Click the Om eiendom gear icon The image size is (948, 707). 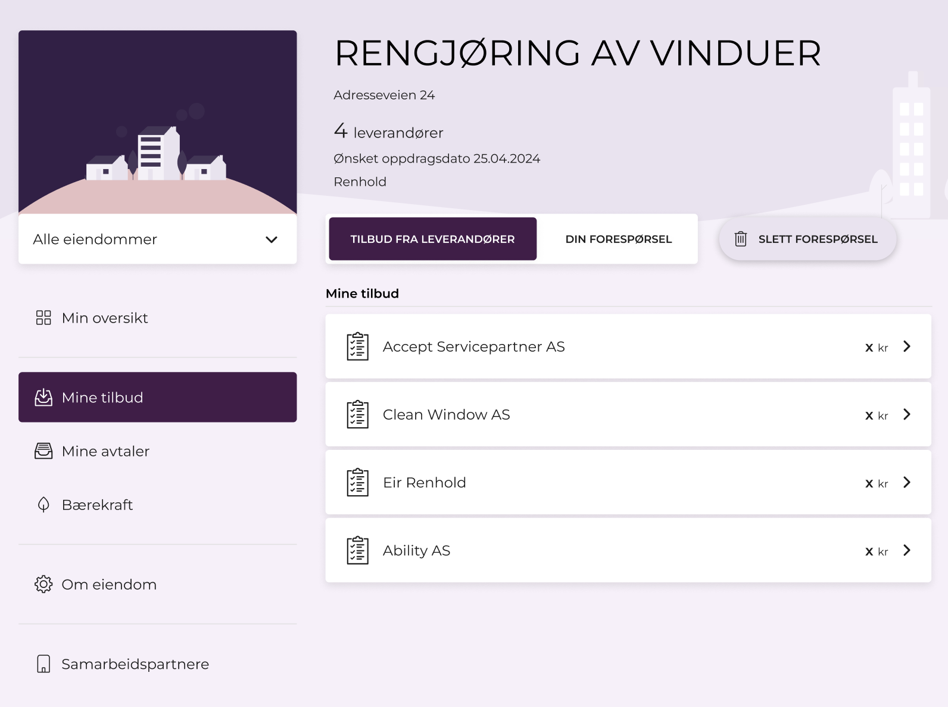point(43,584)
